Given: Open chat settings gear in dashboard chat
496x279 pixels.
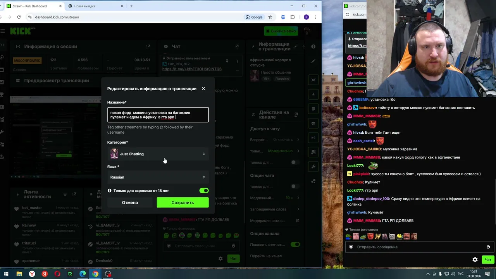Looking at the screenshot, I should (x=220, y=258).
